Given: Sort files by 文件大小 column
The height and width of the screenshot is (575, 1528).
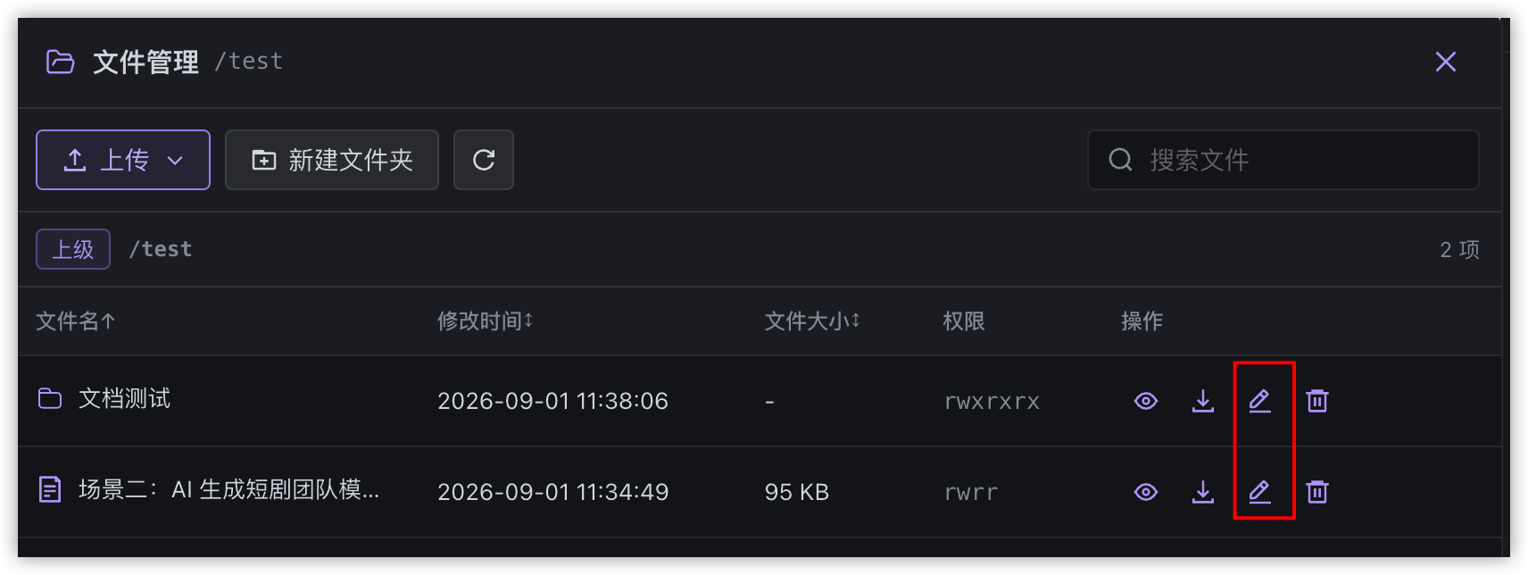Looking at the screenshot, I should (x=812, y=321).
